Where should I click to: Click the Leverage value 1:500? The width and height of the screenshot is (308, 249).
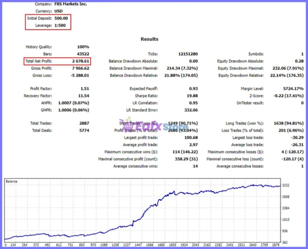60,25
